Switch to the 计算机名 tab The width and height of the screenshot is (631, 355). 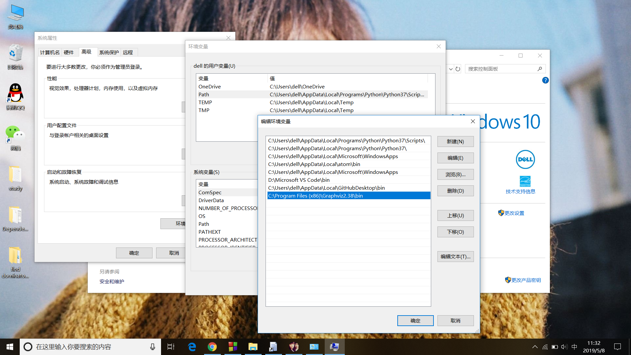point(50,52)
